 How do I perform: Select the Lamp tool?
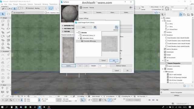[x=7, y=92]
